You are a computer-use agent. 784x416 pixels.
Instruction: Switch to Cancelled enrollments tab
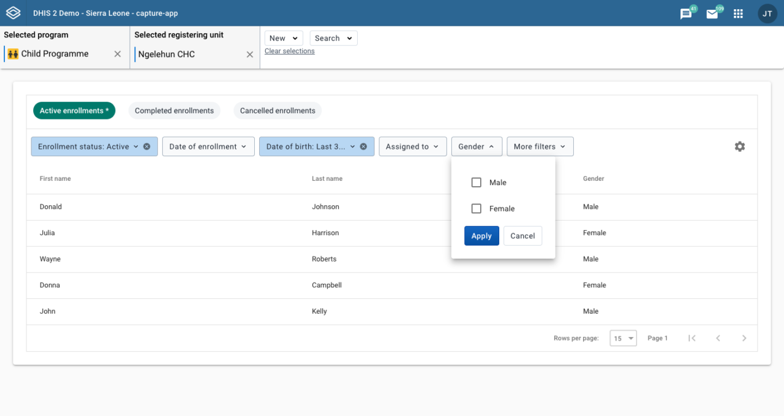click(277, 110)
